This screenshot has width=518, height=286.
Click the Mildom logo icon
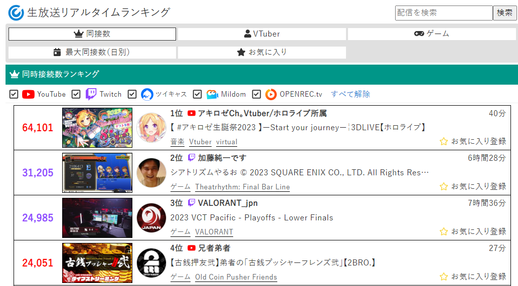pyautogui.click(x=213, y=94)
